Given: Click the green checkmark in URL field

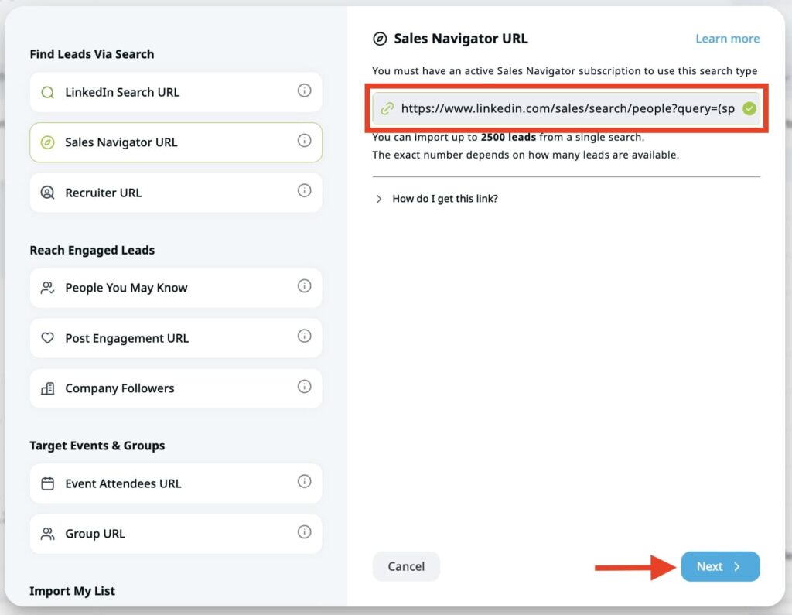Looking at the screenshot, I should click(749, 108).
